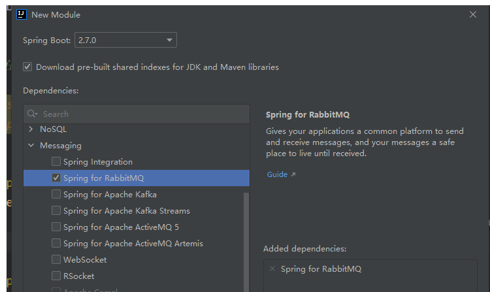Screen dimensions: 490x292
Task: Open the Spring Boot version dropdown
Action: click(125, 41)
